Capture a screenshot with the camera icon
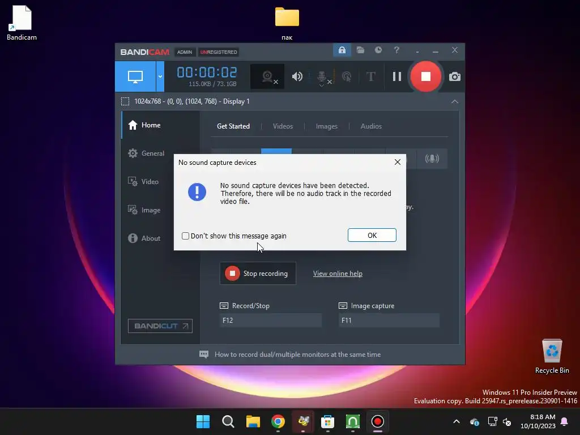Image resolution: width=580 pixels, height=435 pixels. [x=455, y=76]
